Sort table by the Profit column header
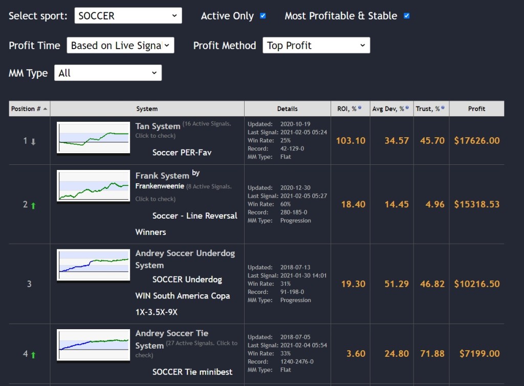The image size is (524, 386). [476, 108]
